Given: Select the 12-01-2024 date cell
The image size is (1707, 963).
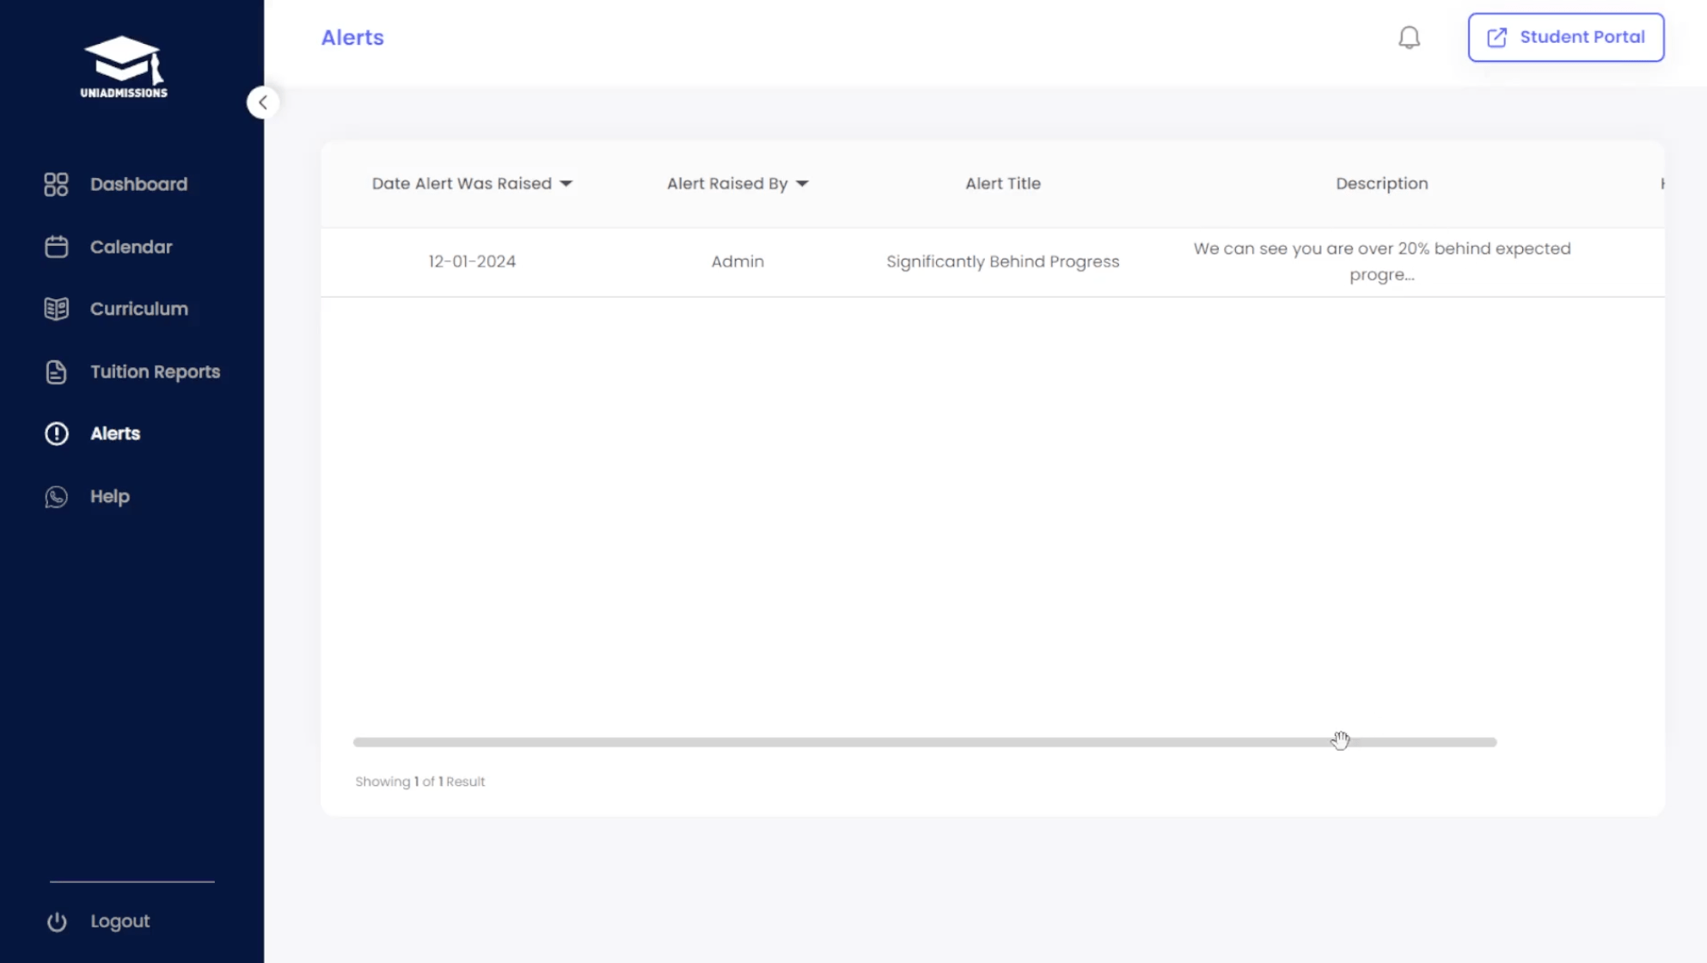Looking at the screenshot, I should (x=472, y=261).
